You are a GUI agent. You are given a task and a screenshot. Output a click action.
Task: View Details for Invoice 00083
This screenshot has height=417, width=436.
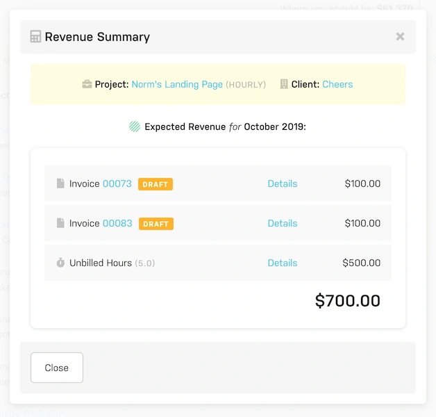(x=283, y=224)
